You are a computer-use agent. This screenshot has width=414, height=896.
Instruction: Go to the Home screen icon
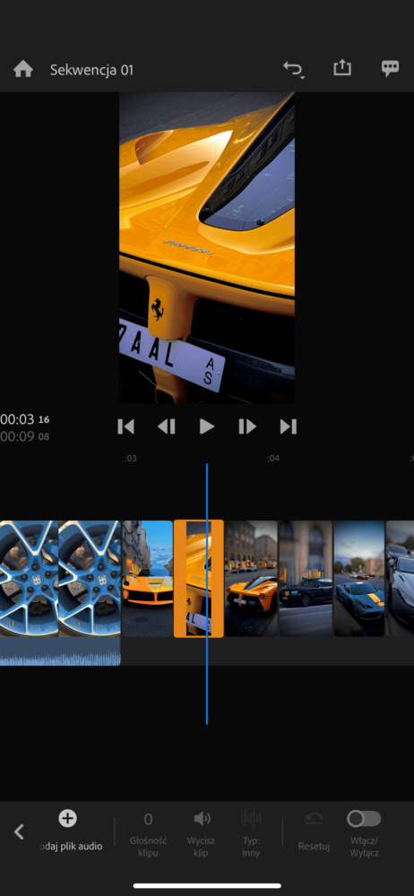23,70
